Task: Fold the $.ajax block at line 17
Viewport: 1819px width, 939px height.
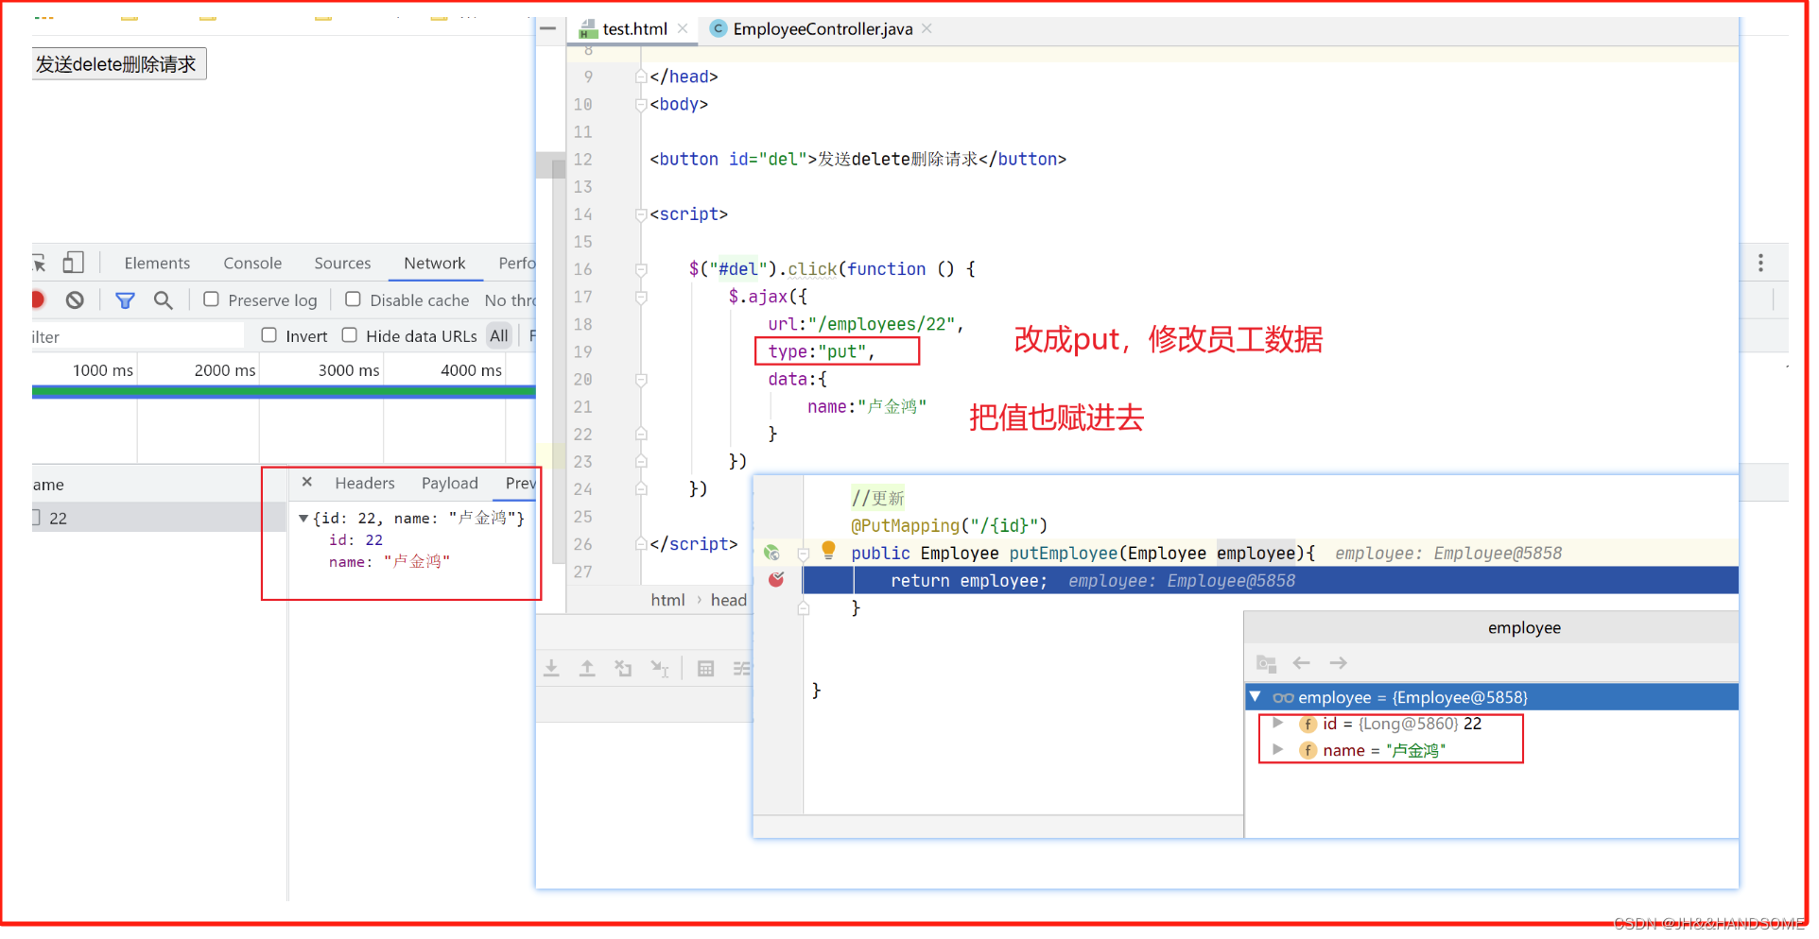Action: point(641,297)
